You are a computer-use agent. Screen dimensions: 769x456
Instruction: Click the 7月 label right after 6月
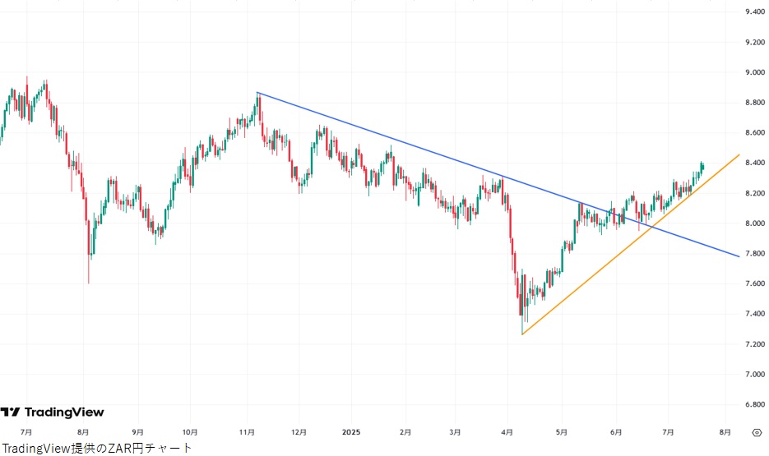pyautogui.click(x=668, y=432)
